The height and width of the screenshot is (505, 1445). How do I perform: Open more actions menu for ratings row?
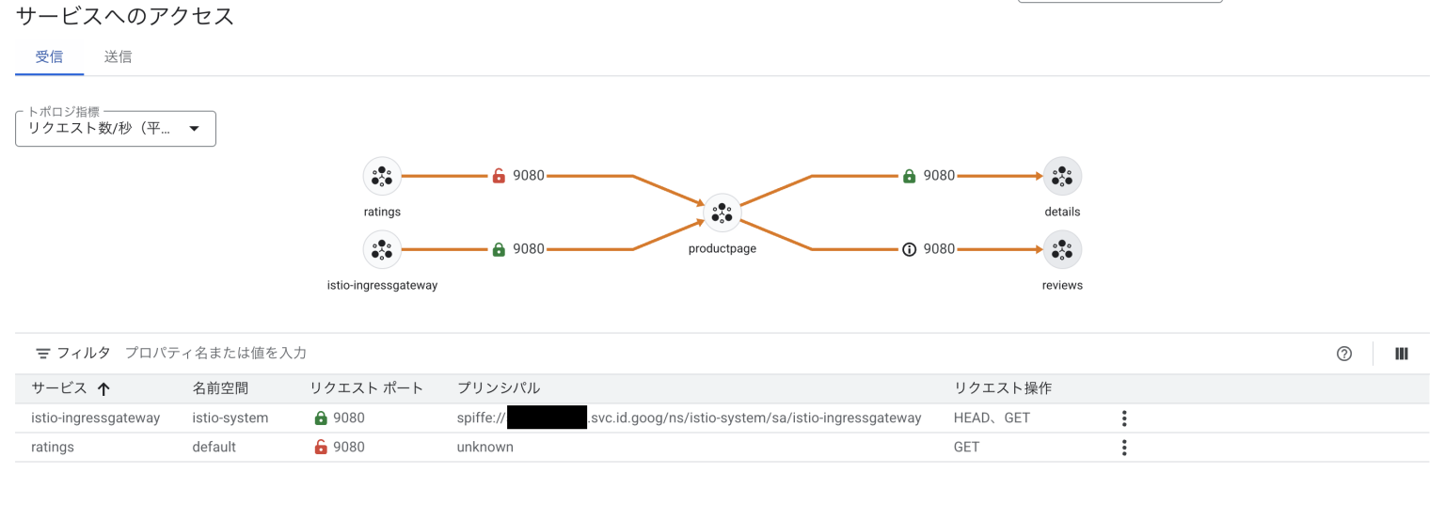(x=1123, y=448)
